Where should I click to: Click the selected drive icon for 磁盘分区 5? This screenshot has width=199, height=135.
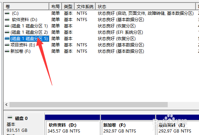(7, 38)
